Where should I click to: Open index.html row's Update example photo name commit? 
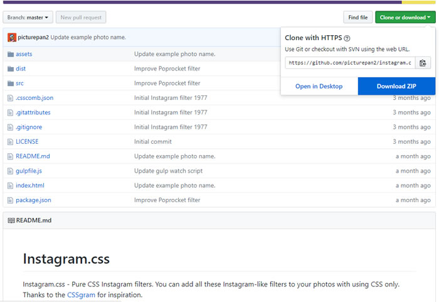(x=175, y=185)
